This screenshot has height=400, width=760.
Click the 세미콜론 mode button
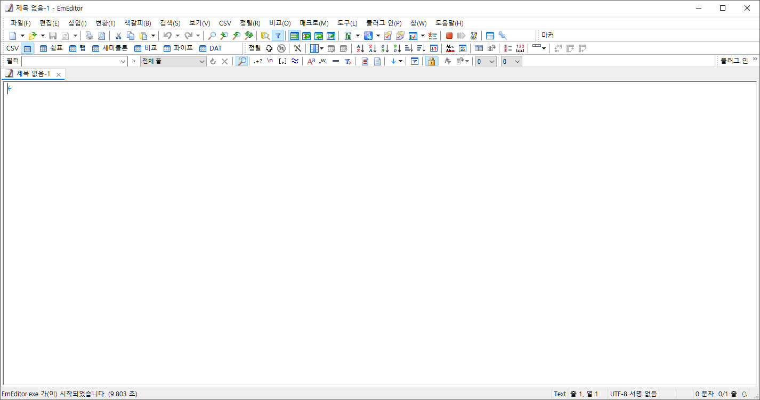point(110,48)
